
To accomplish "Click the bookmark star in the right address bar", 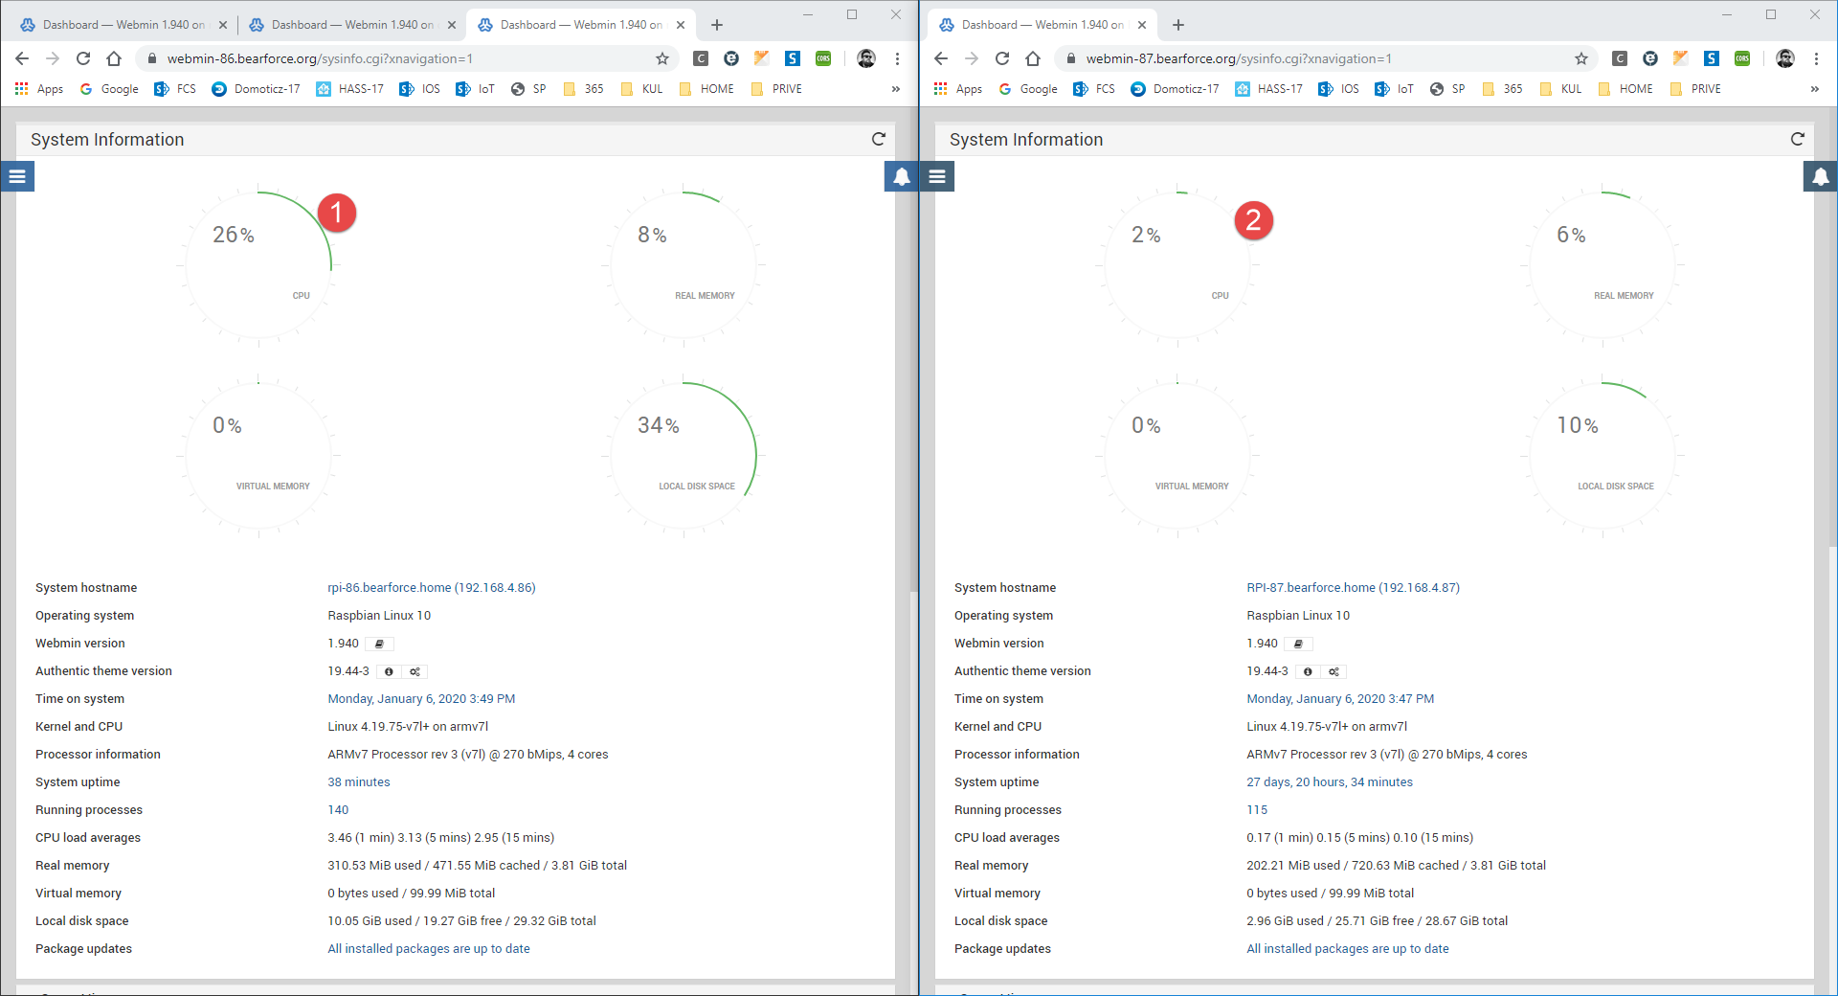I will pos(1580,58).
